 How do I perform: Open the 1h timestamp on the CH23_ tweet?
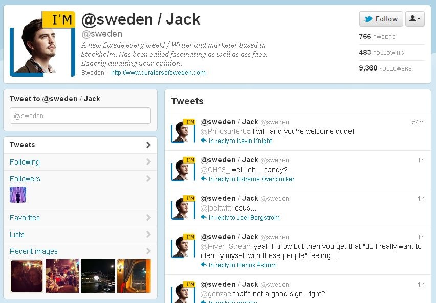coord(421,160)
